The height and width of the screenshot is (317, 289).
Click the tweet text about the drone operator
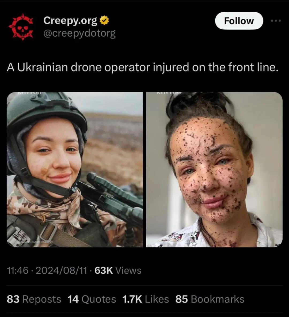click(x=143, y=67)
